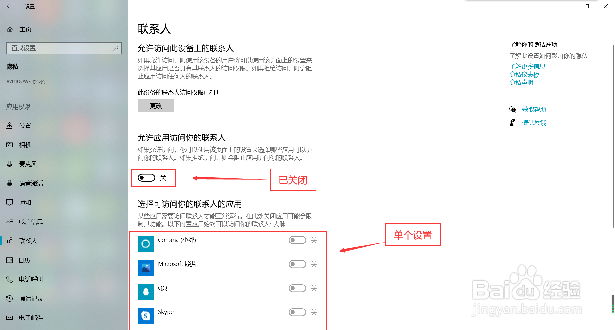Viewport: 615px width, 330px height.
Task: Click the QQ penguin app icon
Action: [146, 292]
